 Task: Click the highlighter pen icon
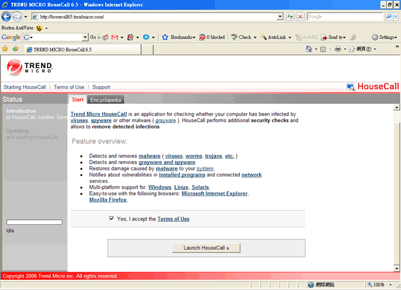[x=353, y=37]
